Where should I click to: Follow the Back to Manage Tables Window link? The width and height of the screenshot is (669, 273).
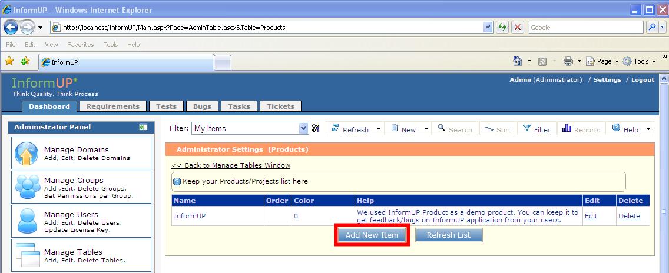[x=231, y=165]
